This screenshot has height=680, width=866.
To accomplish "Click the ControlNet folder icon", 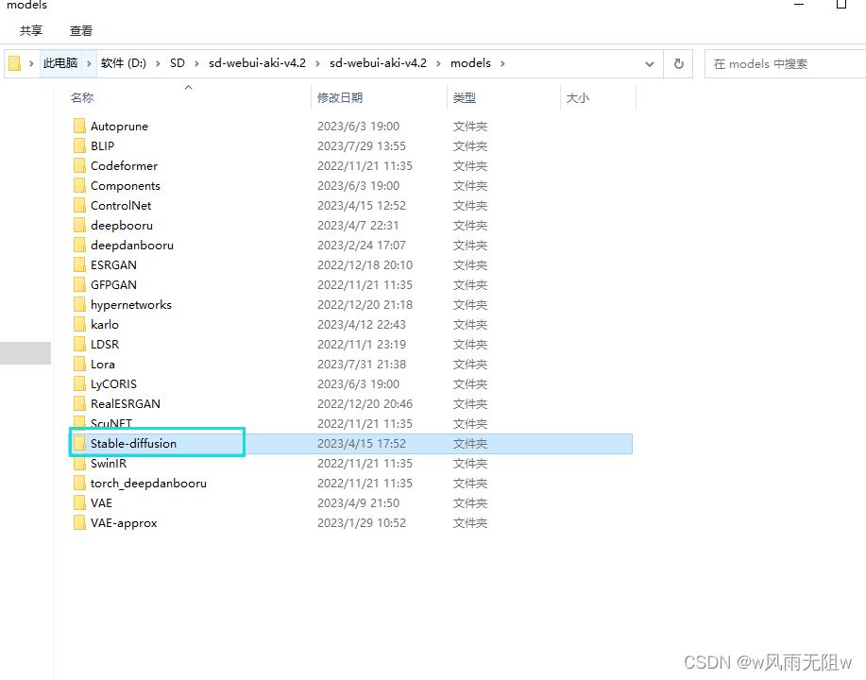I will click(x=79, y=206).
